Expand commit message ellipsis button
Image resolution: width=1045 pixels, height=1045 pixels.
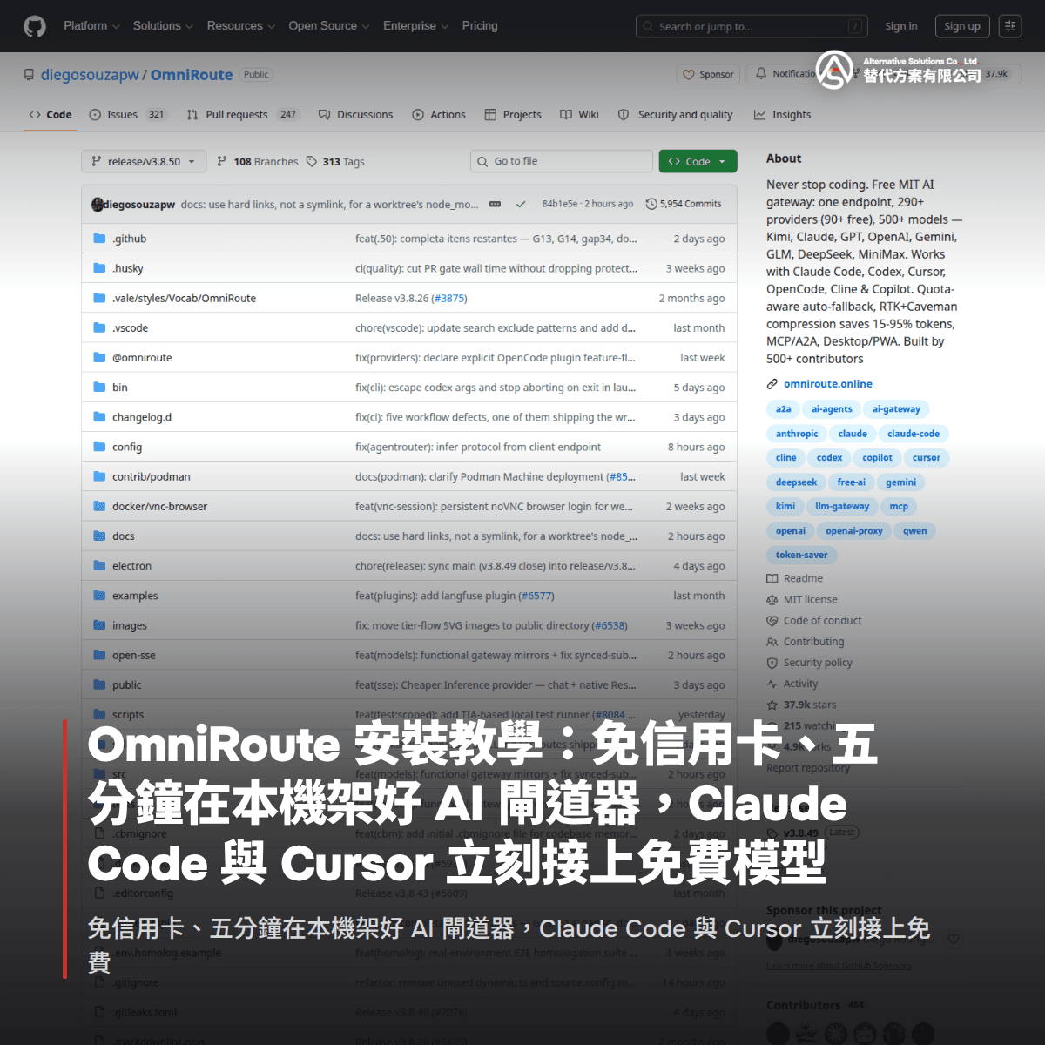click(x=495, y=204)
